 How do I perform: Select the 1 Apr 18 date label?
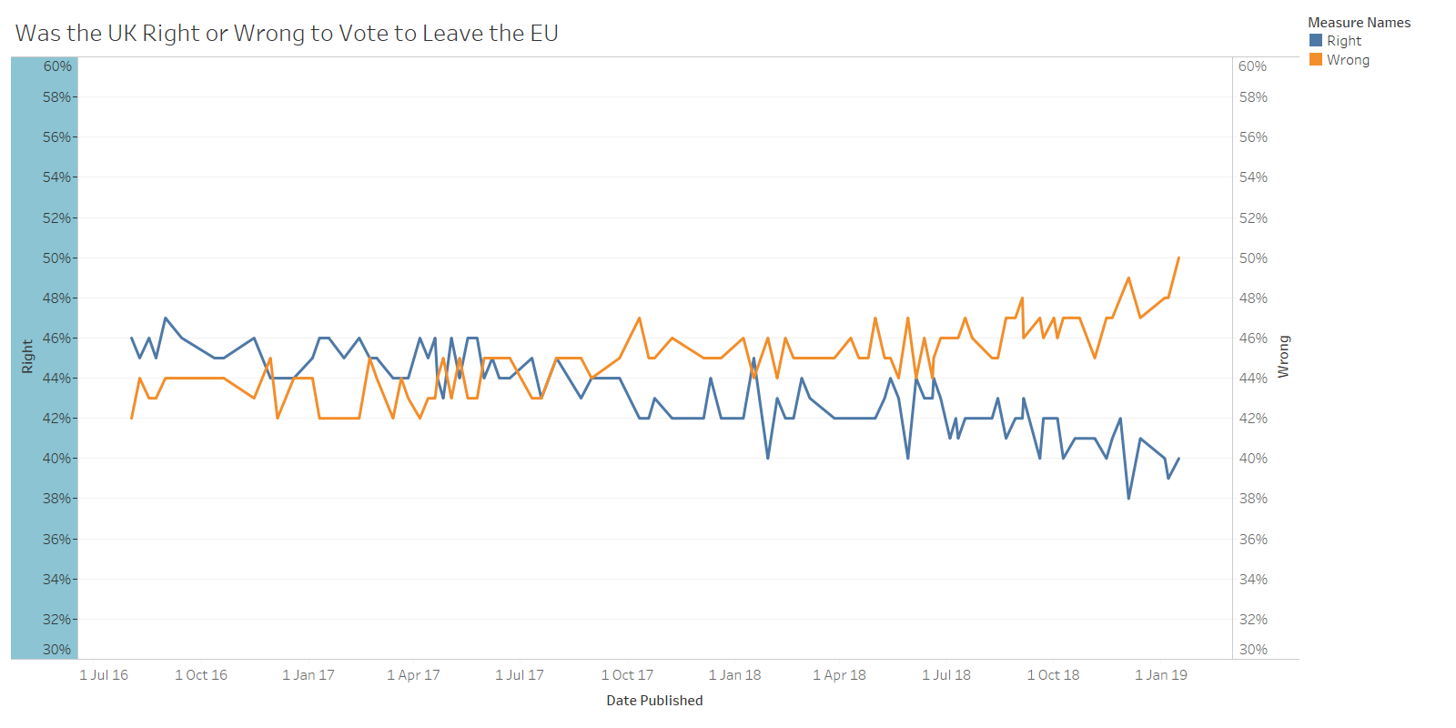click(x=839, y=675)
